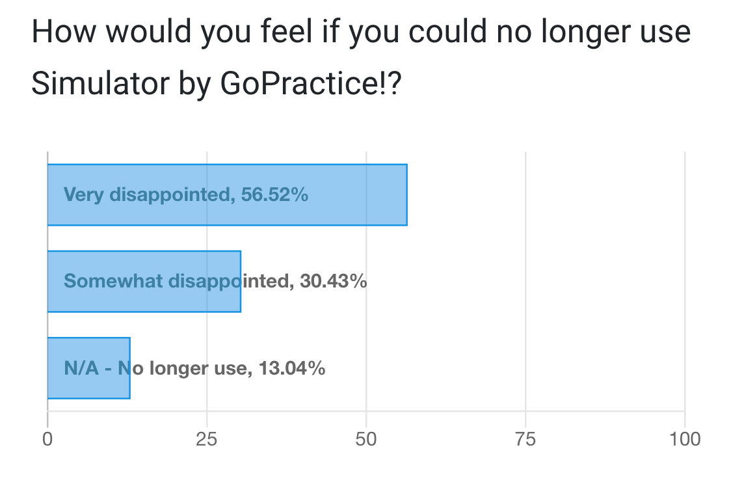Click the 50 axis tick label
The height and width of the screenshot is (480, 744).
coord(366,439)
